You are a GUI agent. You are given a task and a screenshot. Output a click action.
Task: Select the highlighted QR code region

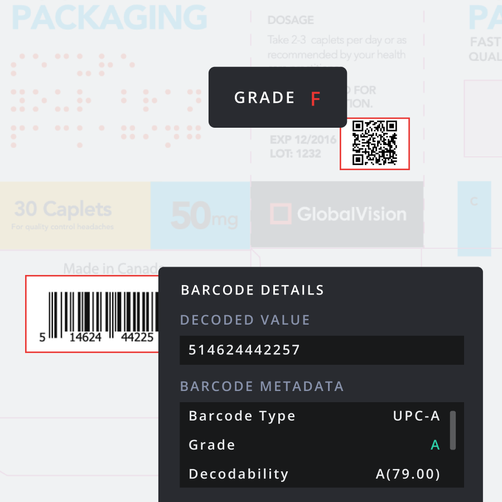click(x=374, y=143)
